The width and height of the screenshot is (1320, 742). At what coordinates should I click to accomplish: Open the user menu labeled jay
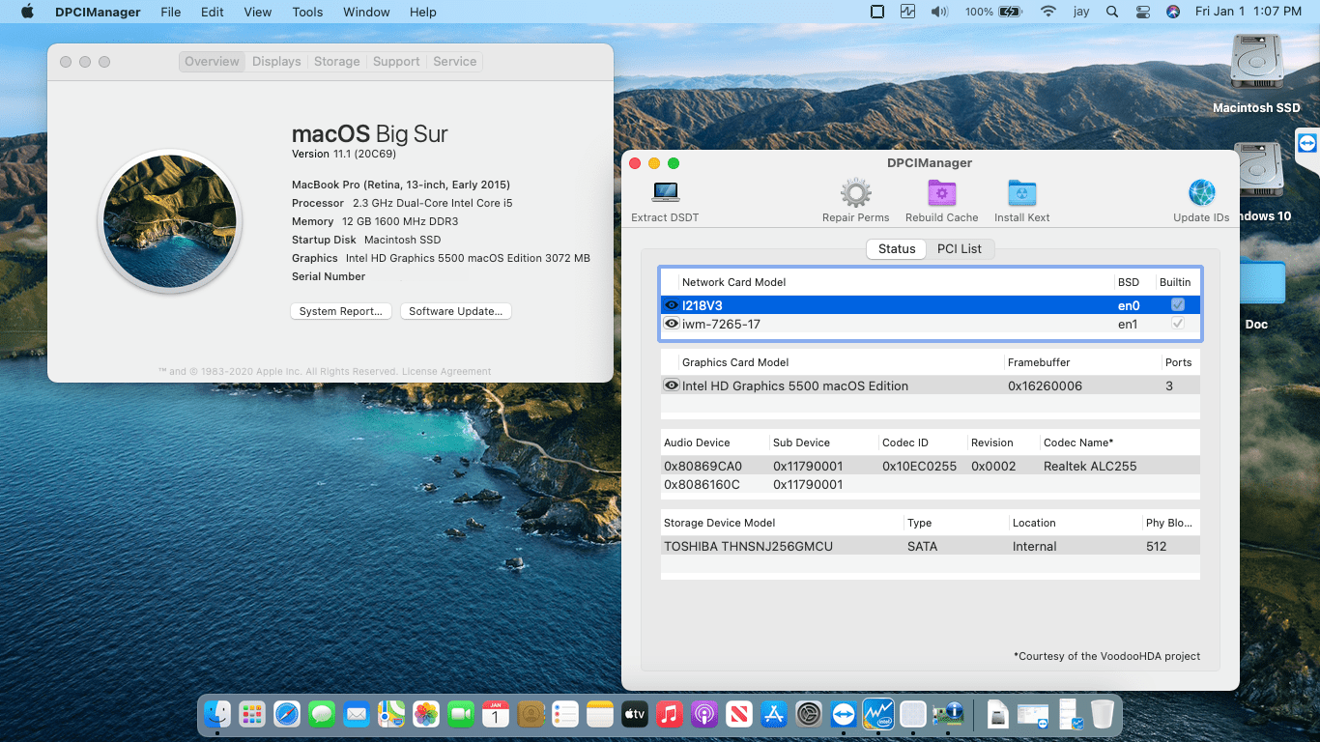pos(1080,12)
